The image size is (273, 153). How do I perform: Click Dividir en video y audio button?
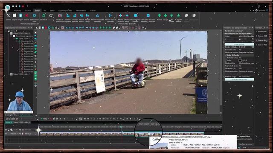[x=239, y=79]
